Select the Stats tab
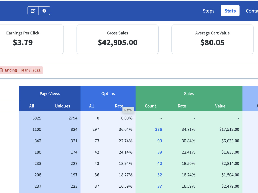The height and width of the screenshot is (193, 258). (x=230, y=11)
